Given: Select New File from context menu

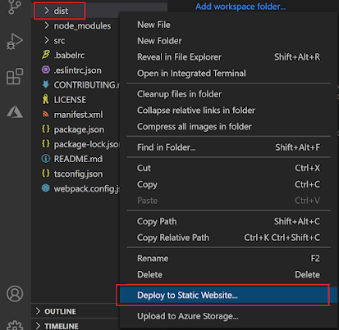Looking at the screenshot, I should [153, 25].
